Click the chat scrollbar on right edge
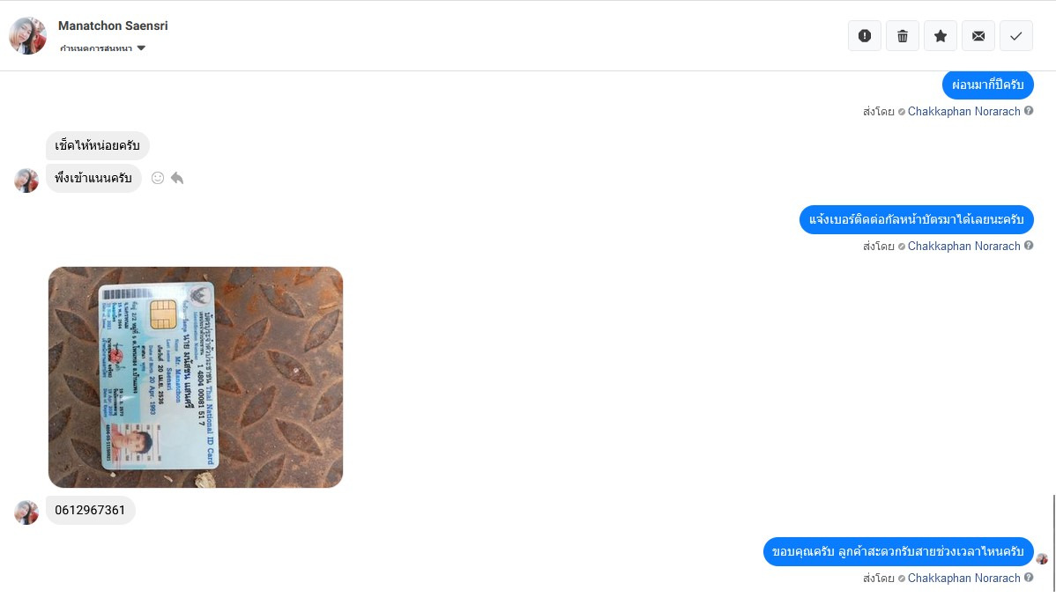Screen dimensions: 1056x612 [1054, 542]
